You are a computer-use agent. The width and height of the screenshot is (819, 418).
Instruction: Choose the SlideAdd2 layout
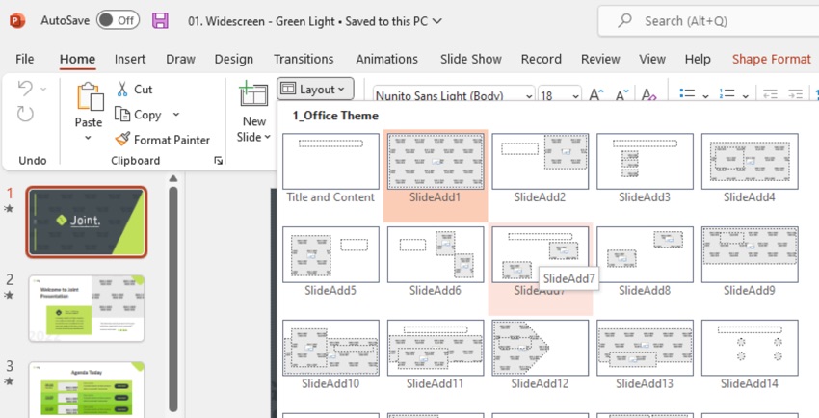(541, 168)
